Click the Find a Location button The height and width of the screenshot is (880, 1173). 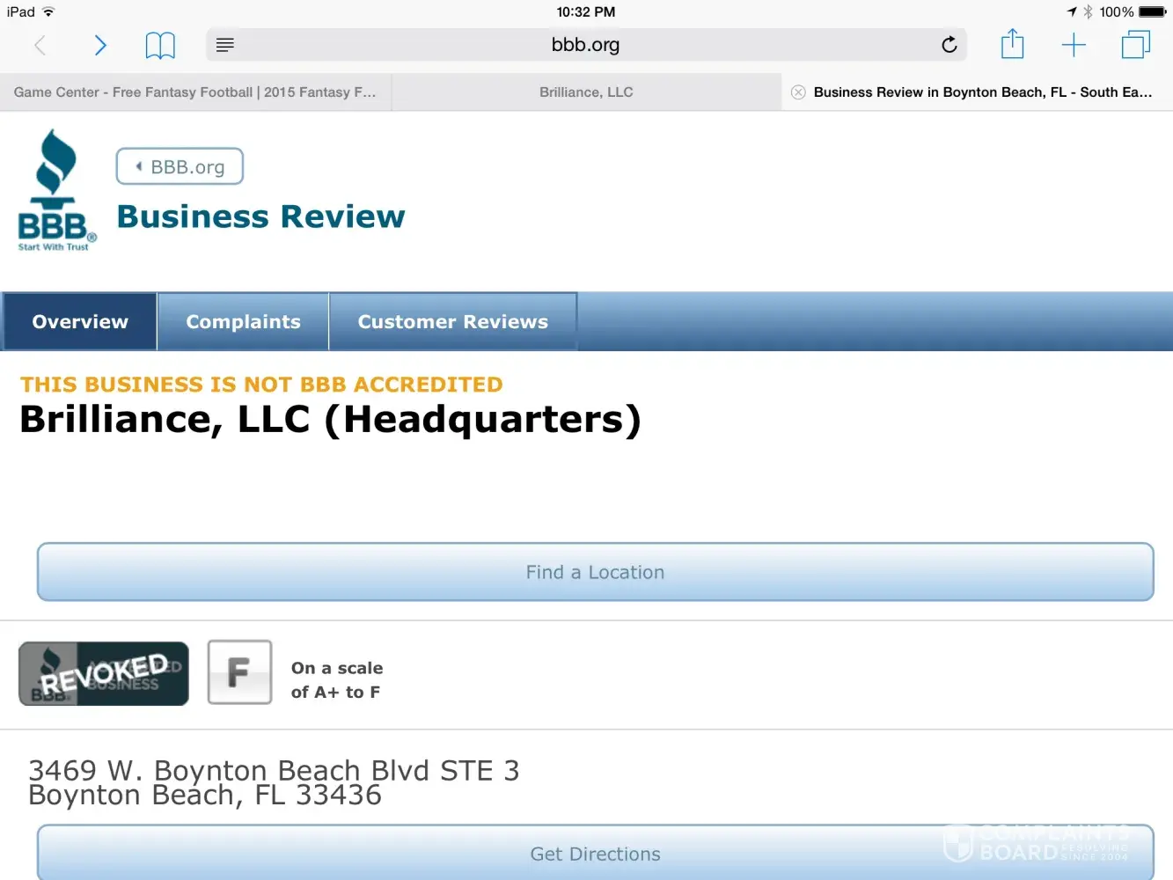(595, 572)
